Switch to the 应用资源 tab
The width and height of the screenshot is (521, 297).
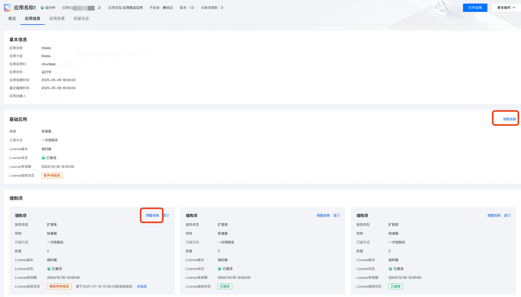point(57,19)
